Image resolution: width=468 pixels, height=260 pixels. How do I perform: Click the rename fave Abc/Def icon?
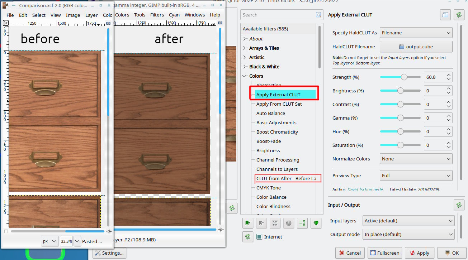[275, 223]
